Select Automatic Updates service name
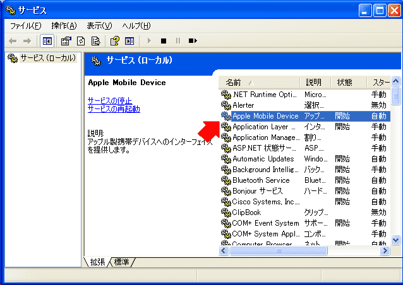The height and width of the screenshot is (285, 403). click(263, 159)
